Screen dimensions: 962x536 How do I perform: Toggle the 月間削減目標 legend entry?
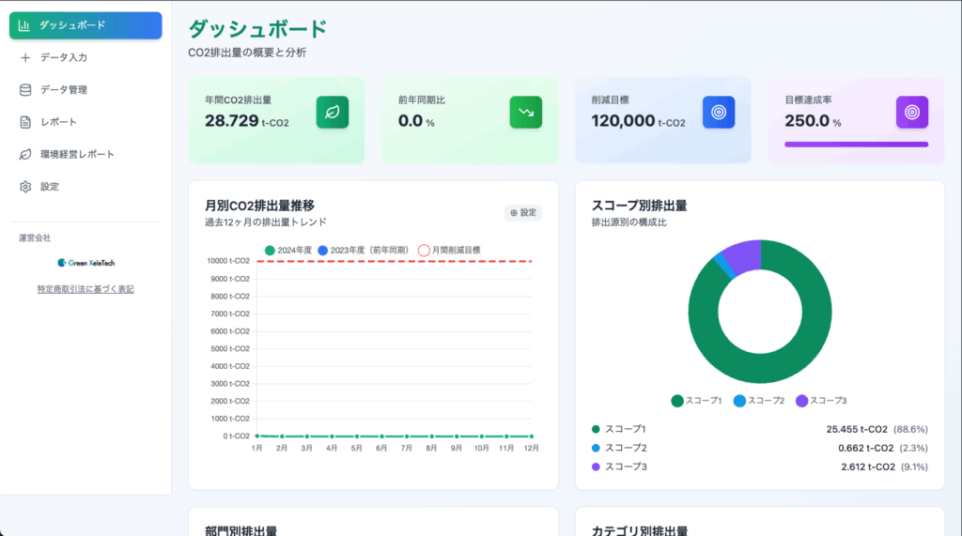click(x=449, y=251)
